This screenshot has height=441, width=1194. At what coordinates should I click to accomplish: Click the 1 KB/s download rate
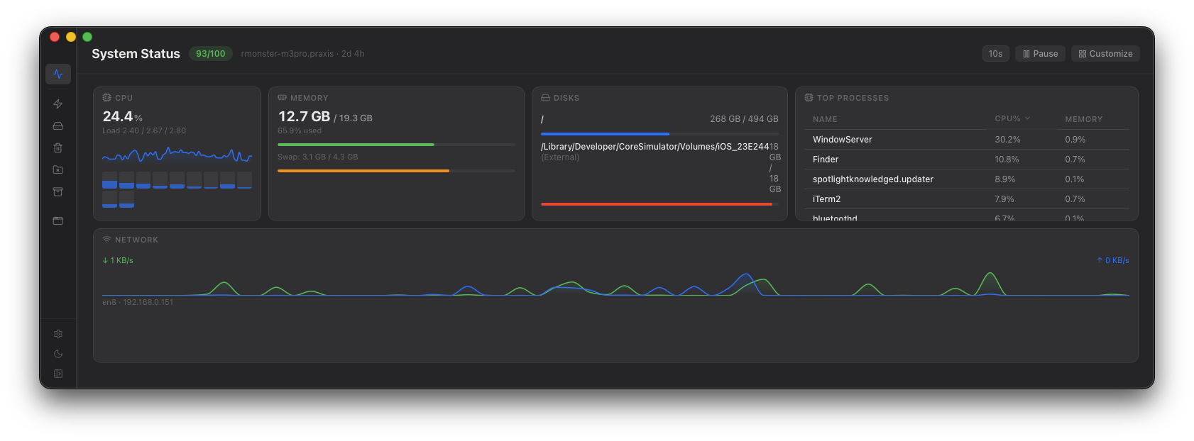118,260
